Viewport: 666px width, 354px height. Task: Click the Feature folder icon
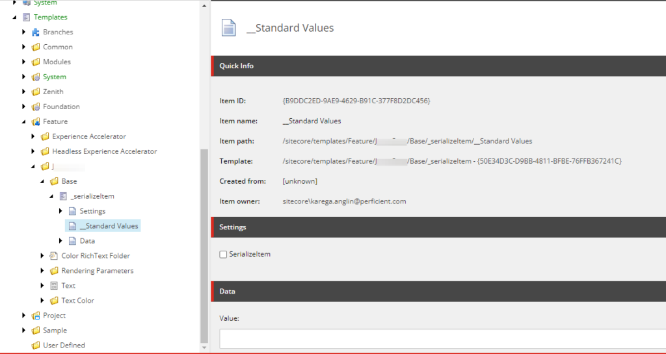point(36,121)
